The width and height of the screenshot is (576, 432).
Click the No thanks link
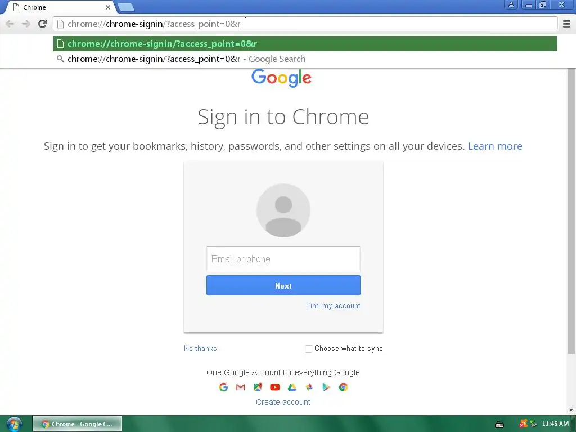click(200, 349)
